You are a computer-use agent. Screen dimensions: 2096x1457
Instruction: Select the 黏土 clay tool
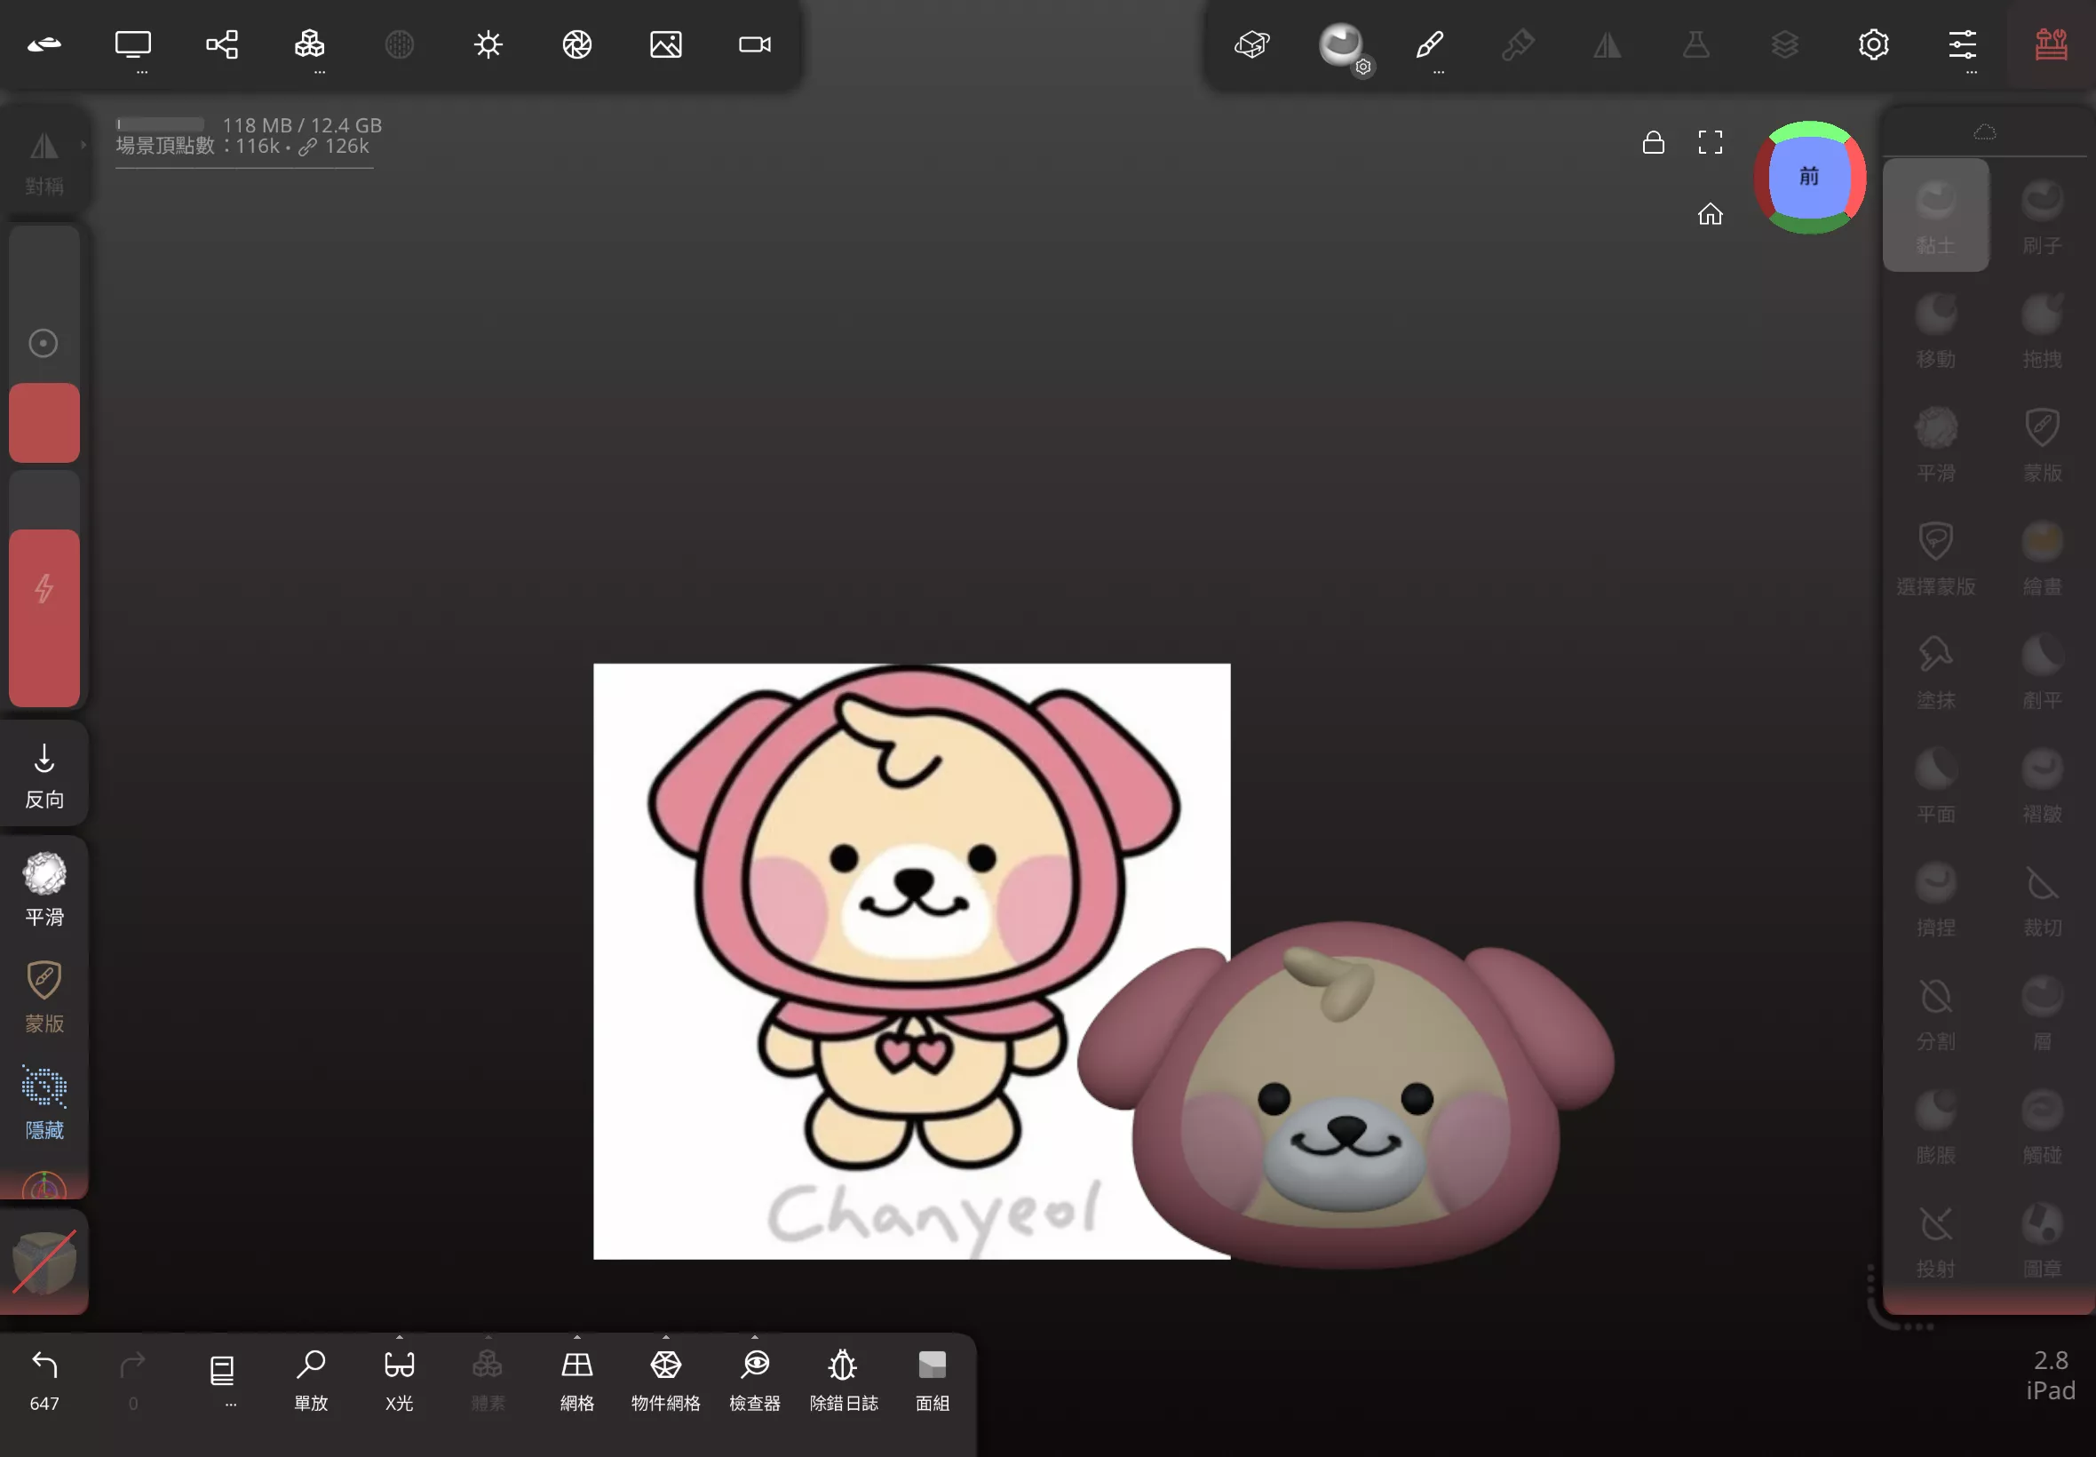1935,216
